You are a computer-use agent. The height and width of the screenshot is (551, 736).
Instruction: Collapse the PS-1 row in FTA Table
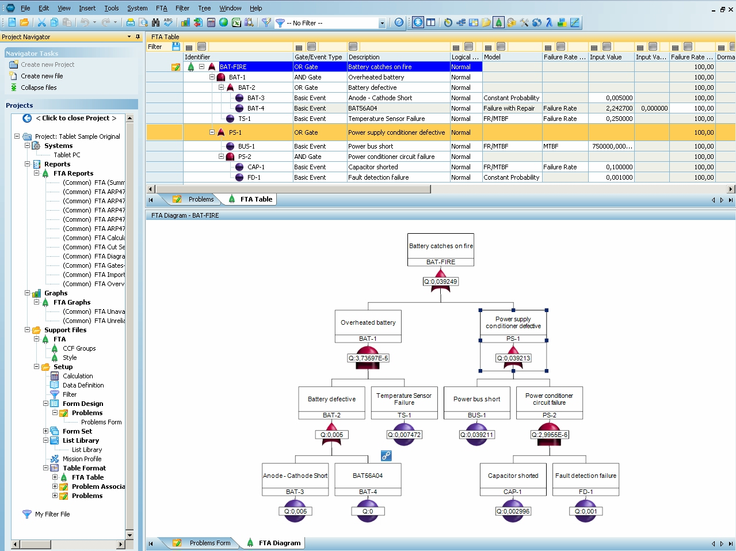click(212, 132)
